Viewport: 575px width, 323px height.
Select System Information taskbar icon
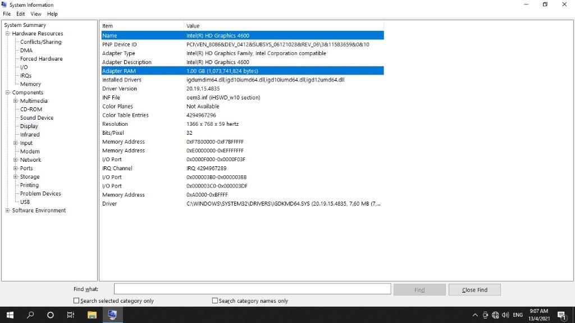tap(112, 315)
